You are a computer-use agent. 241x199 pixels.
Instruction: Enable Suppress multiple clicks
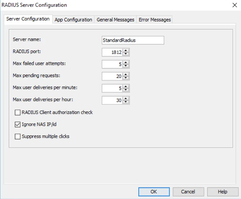pyautogui.click(x=17, y=136)
